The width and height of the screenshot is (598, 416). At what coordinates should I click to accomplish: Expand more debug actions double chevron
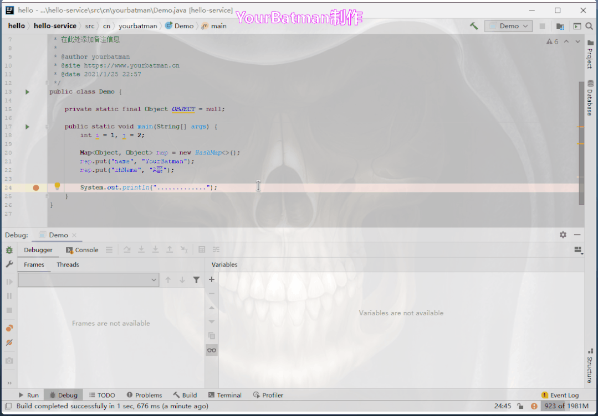9,383
